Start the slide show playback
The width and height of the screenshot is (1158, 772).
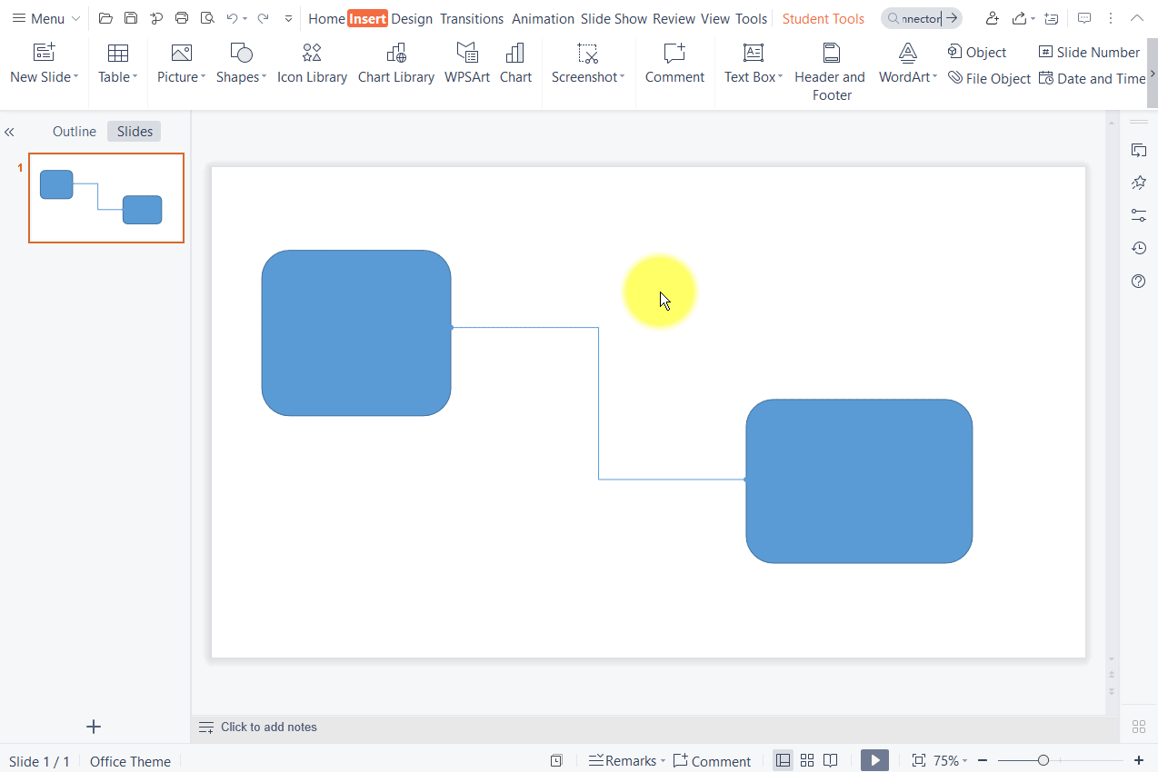(873, 760)
